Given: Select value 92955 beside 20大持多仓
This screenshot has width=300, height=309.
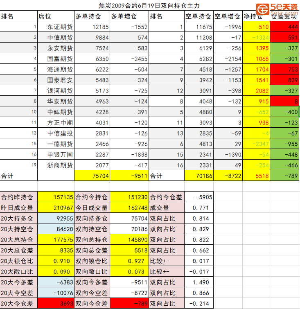Looking at the screenshot, I should [56, 218].
